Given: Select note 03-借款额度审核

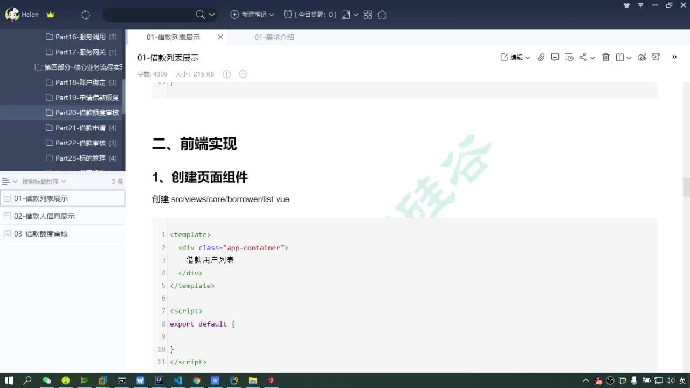Looking at the screenshot, I should coord(63,233).
